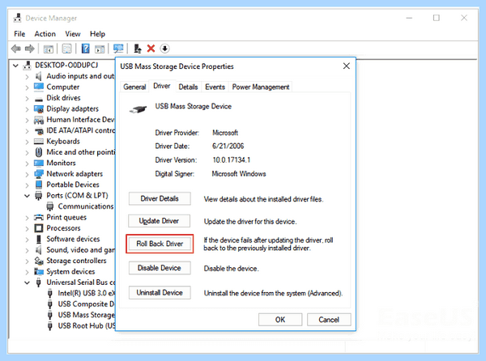The height and width of the screenshot is (361, 486).
Task: Collapse the DESKTOP-O0DUPCJ root node
Action: (x=16, y=66)
